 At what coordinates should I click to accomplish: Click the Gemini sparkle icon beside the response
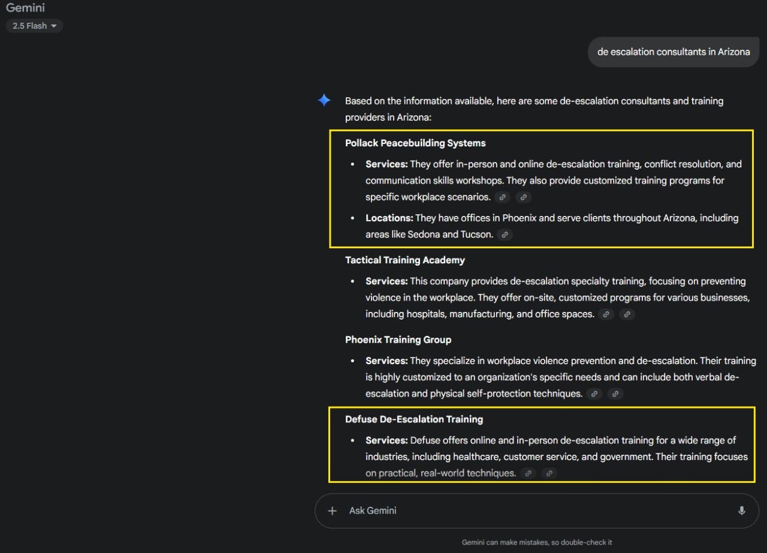(324, 101)
